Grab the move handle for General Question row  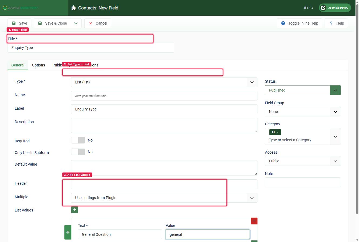click(68, 232)
